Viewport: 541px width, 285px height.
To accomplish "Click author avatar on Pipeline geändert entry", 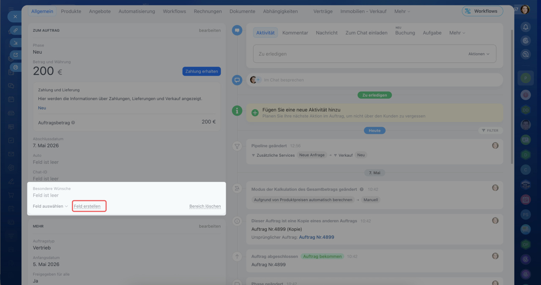I will point(495,145).
